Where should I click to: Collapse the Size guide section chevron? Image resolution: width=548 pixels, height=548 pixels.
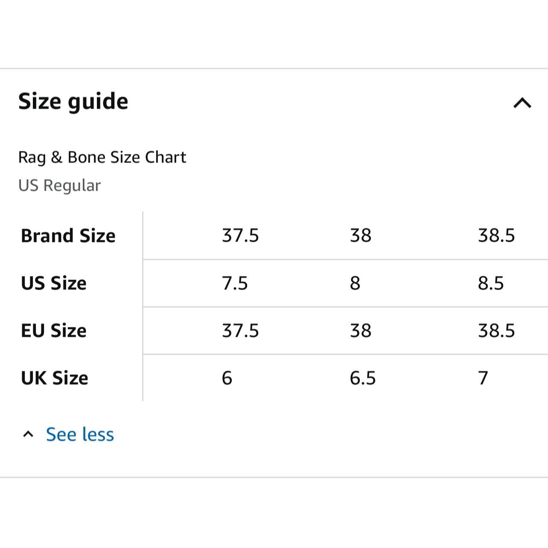[522, 103]
